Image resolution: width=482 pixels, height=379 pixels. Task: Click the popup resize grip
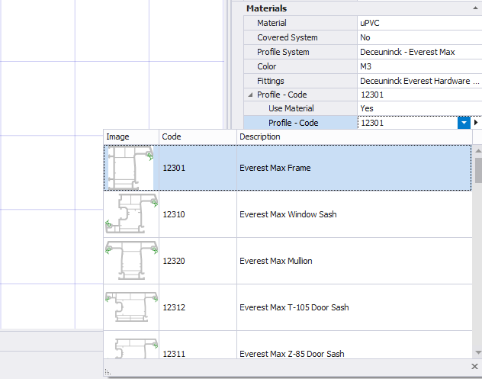(108, 372)
